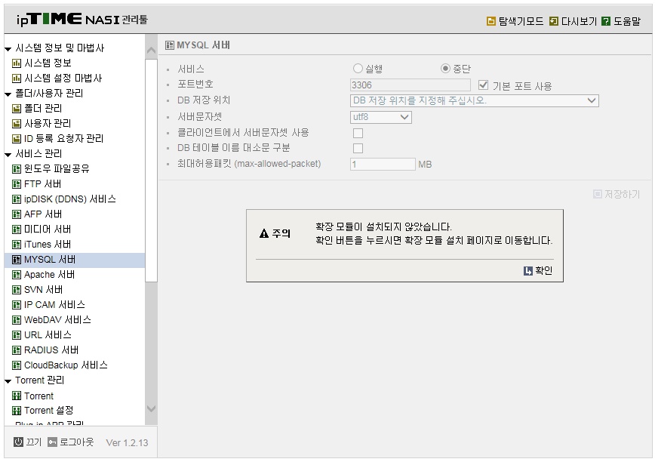The image size is (655, 462).
Task: Click the ipDISK (DDNS) 서비스 icon
Action: (17, 199)
